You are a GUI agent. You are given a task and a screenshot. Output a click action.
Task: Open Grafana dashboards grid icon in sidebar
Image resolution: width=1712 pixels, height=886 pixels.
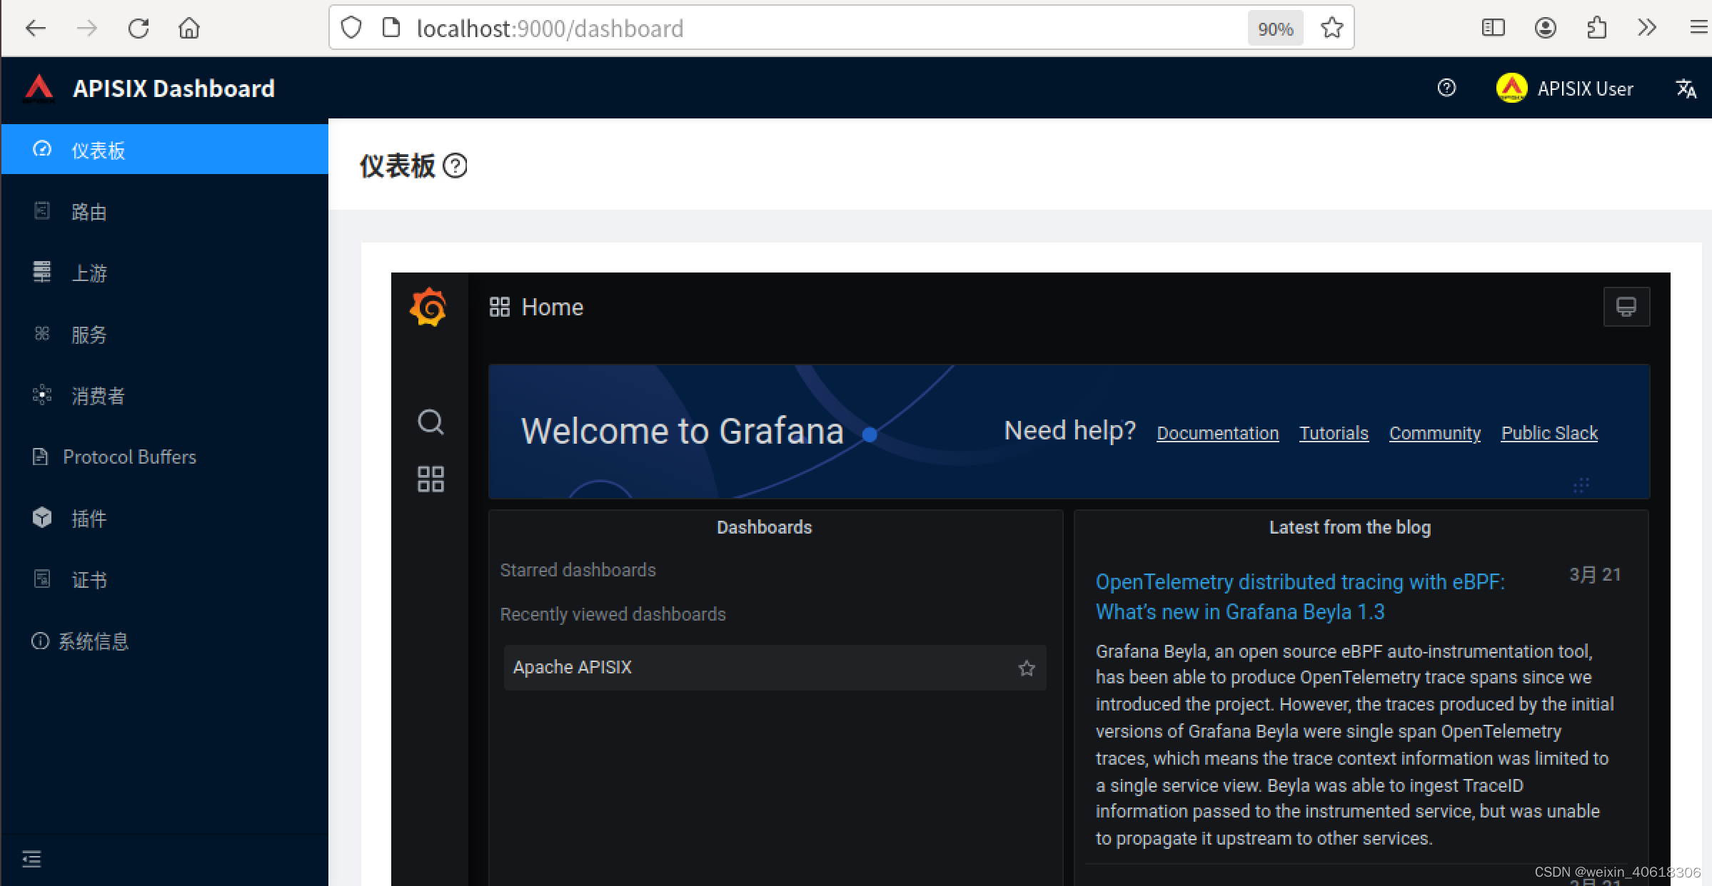click(x=430, y=479)
